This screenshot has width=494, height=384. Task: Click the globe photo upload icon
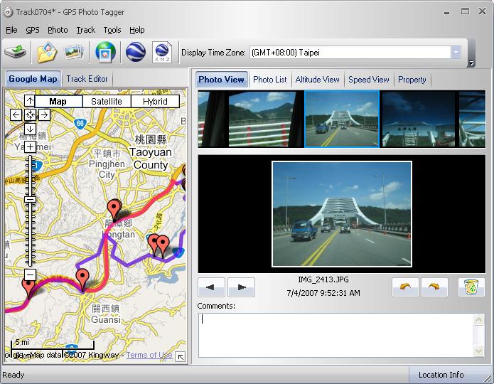click(x=105, y=52)
